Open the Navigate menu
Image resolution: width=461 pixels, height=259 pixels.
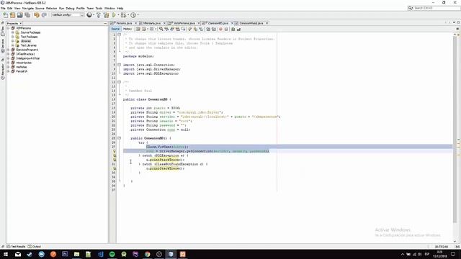(x=28, y=8)
